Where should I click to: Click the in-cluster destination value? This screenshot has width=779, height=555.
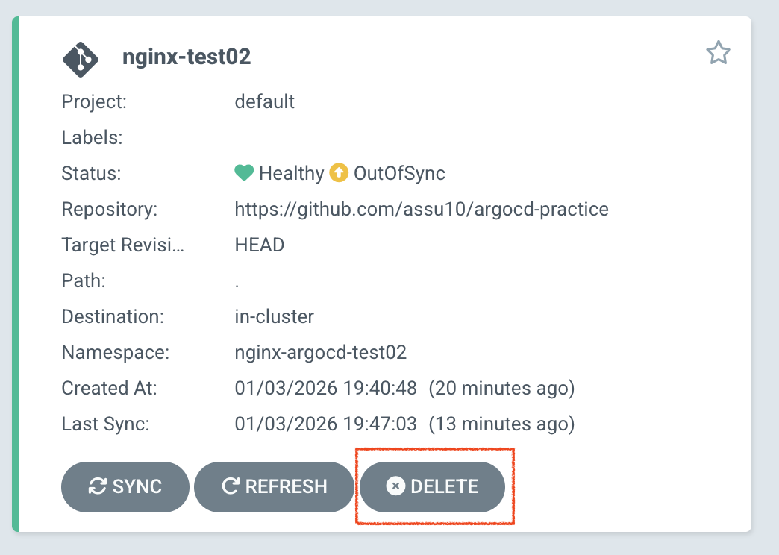(275, 317)
